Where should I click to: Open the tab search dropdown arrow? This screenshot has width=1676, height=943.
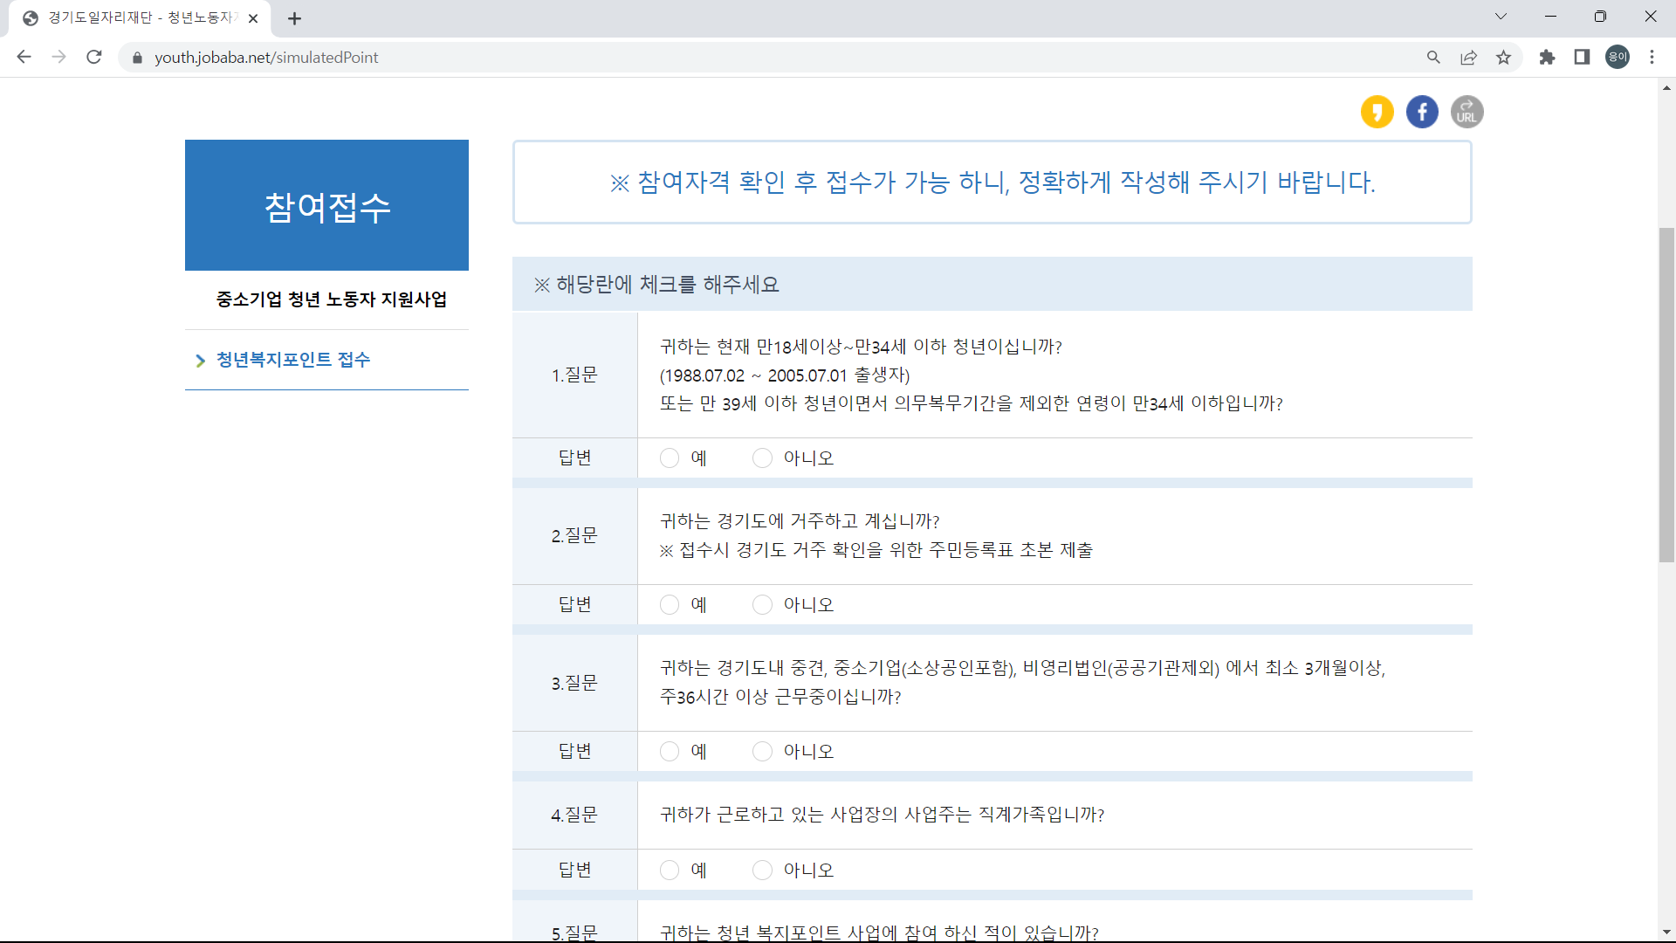coord(1501,16)
